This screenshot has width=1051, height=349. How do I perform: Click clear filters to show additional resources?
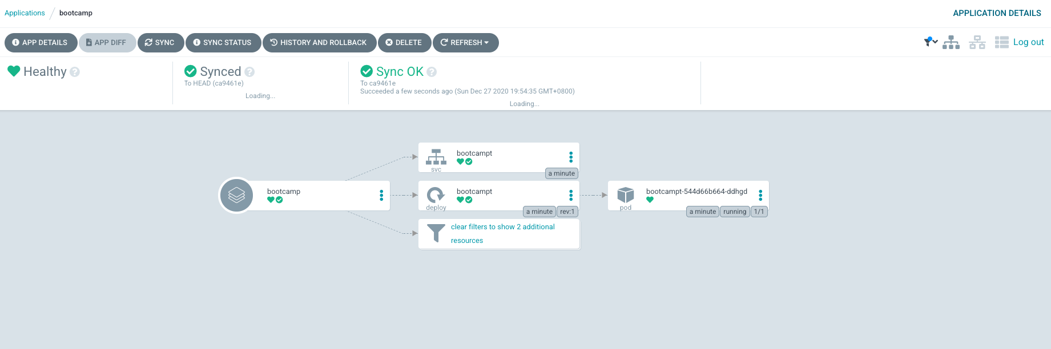click(x=502, y=234)
